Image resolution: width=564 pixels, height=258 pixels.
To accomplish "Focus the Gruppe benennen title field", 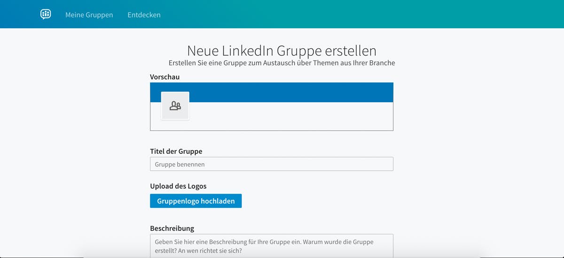I will (x=272, y=164).
